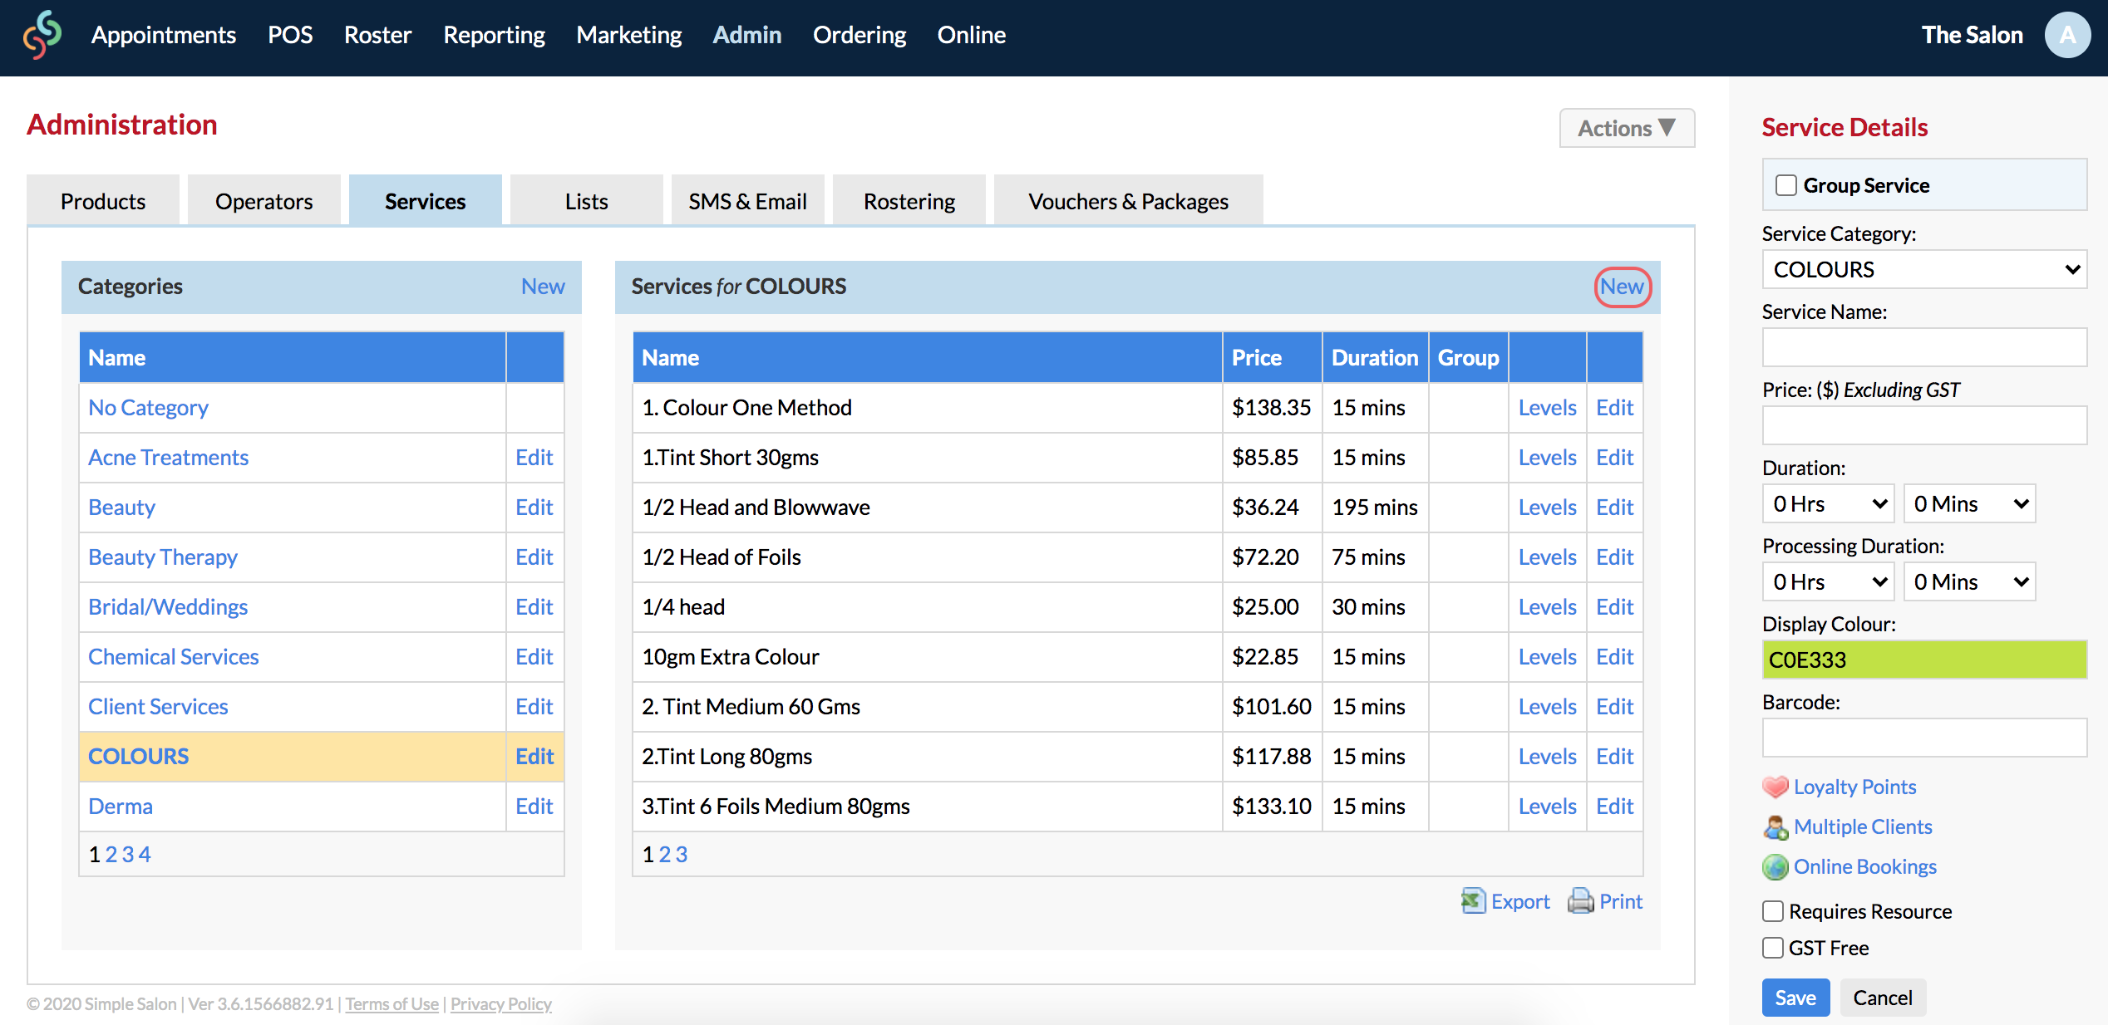Viewport: 2108px width, 1025px height.
Task: Open the Marketing menu item
Action: coord(629,35)
